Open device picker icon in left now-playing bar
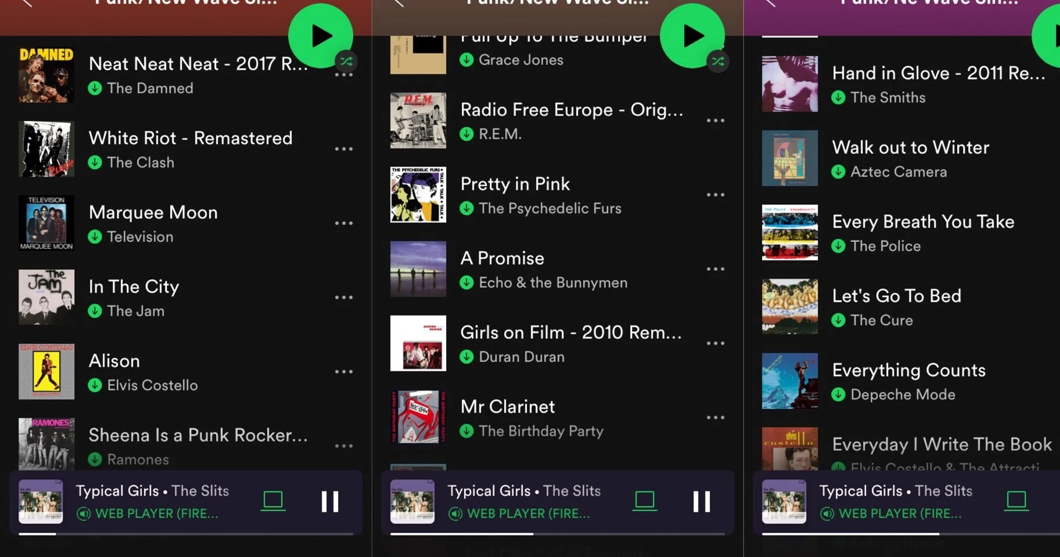 273,501
